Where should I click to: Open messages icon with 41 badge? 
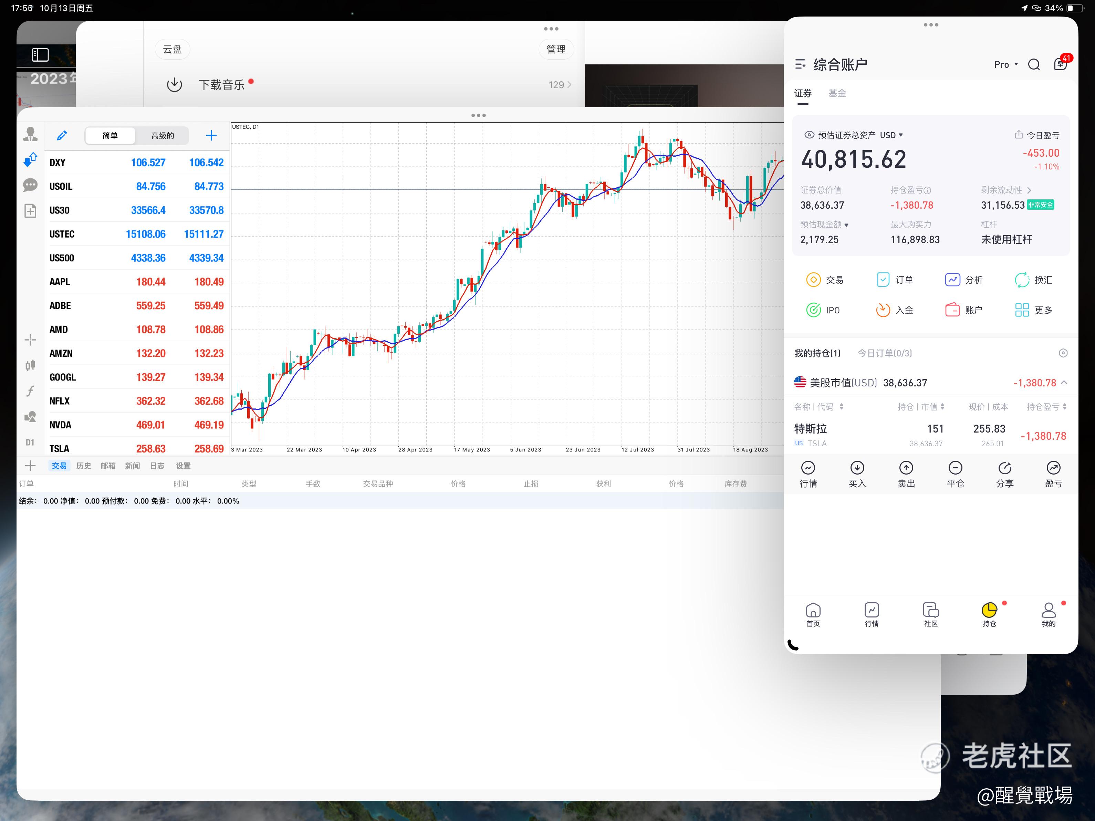(1061, 63)
